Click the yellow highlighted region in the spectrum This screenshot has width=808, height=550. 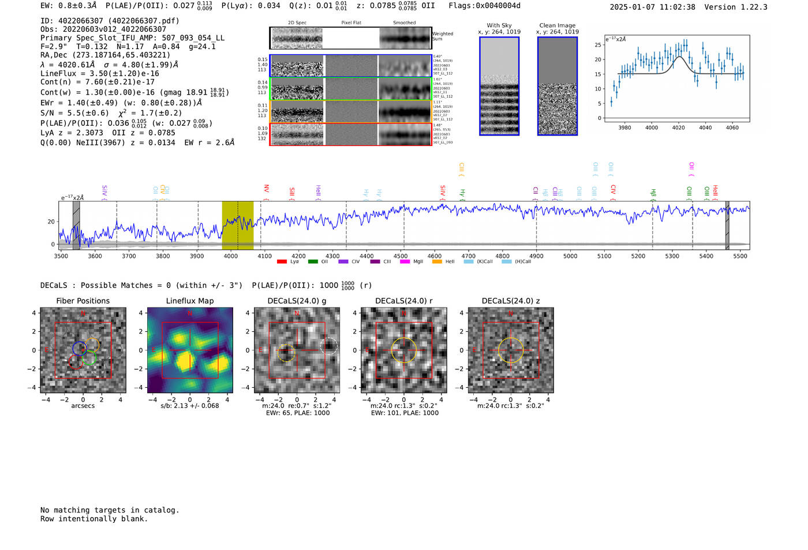pos(238,225)
